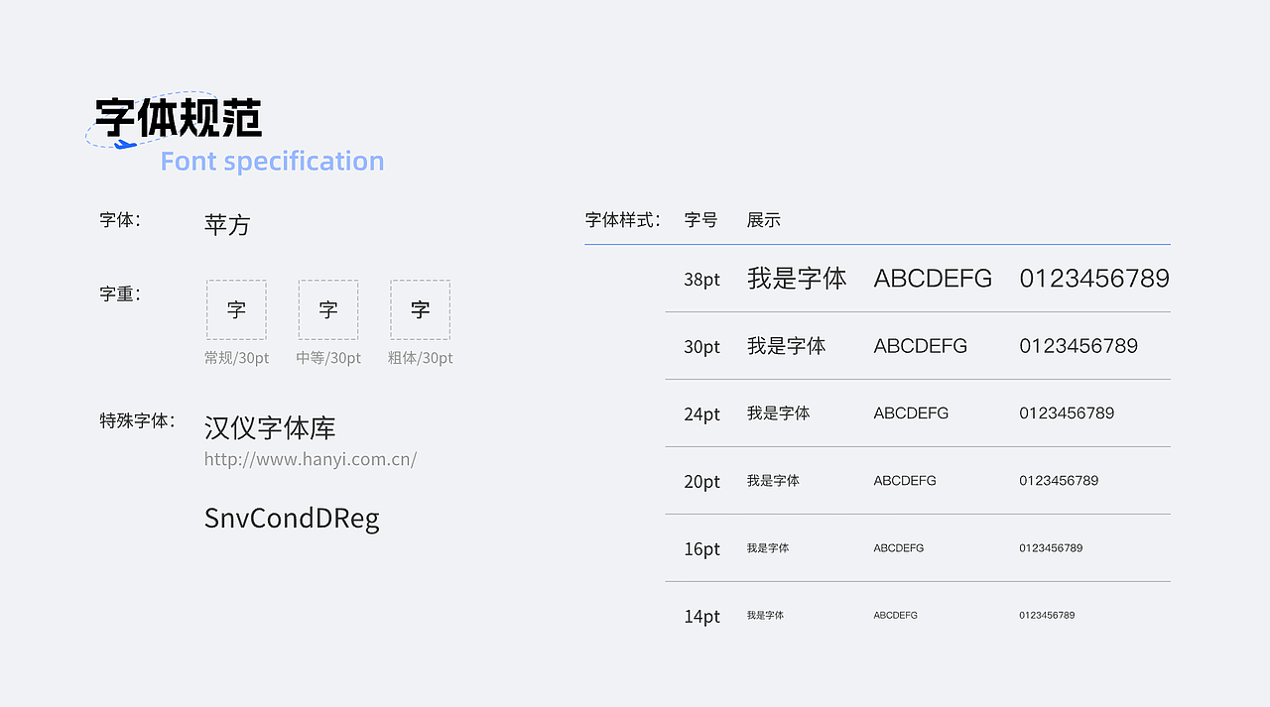Click the blue airplane icon under the title
Viewport: 1270px width, 707px height.
click(125, 146)
